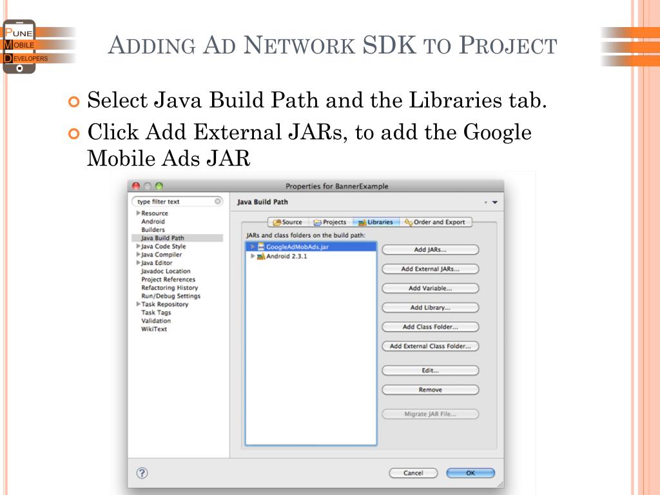Viewport: 660px width, 495px height.
Task: Click the Add Variable... button
Action: pyautogui.click(x=430, y=288)
